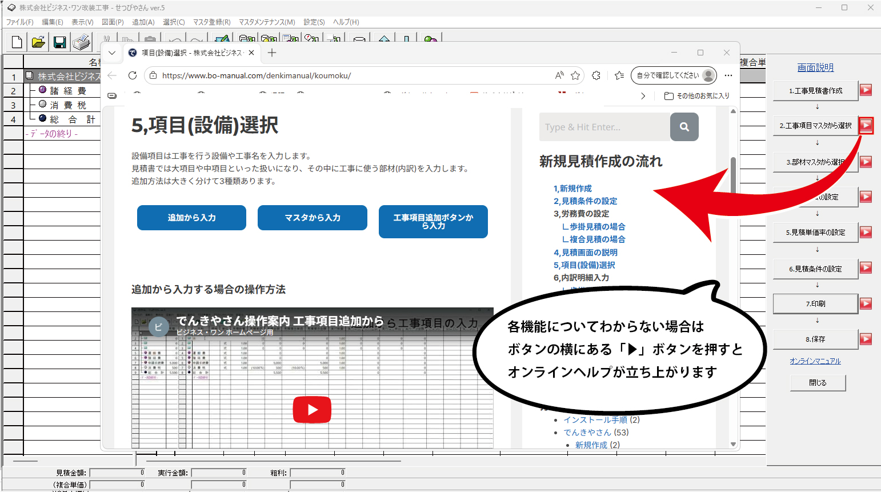Expand the favorites bar overflow chevron
The image size is (881, 492).
tap(643, 96)
